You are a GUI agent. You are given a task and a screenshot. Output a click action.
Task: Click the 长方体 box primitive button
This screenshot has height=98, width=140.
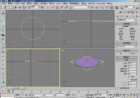tap(121, 29)
